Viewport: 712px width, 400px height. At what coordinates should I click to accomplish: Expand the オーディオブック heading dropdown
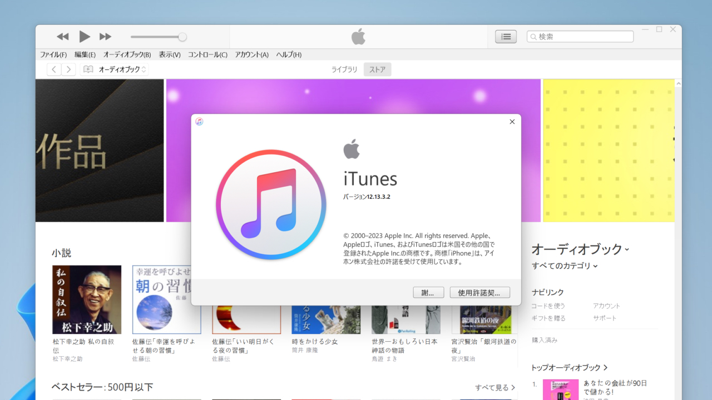(x=580, y=249)
